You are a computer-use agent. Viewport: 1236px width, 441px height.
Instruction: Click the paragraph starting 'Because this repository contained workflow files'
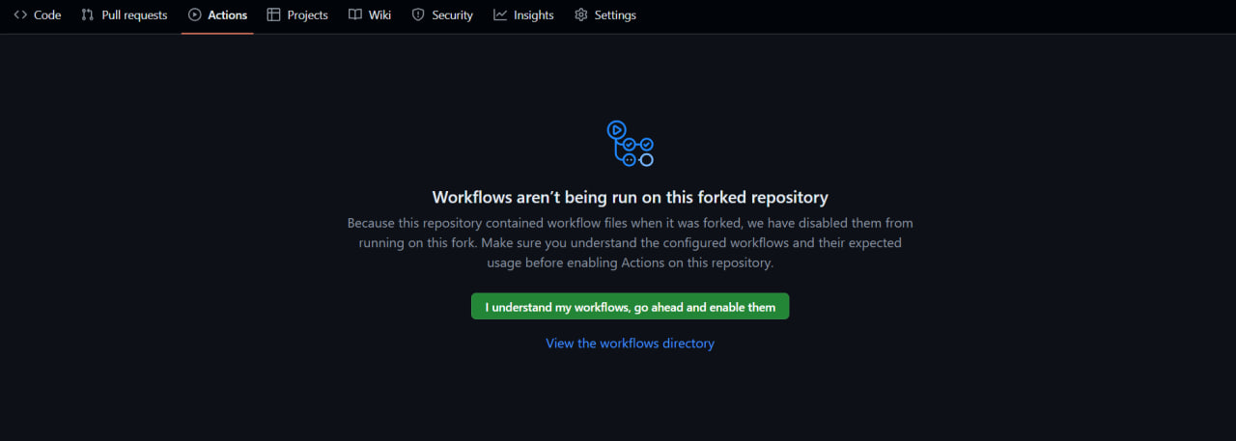630,242
